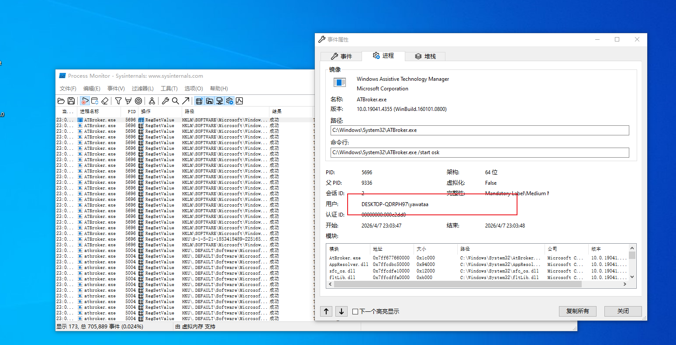Toggle Show Profiling Events icon
Screen dimensions: 676x345
point(239,101)
